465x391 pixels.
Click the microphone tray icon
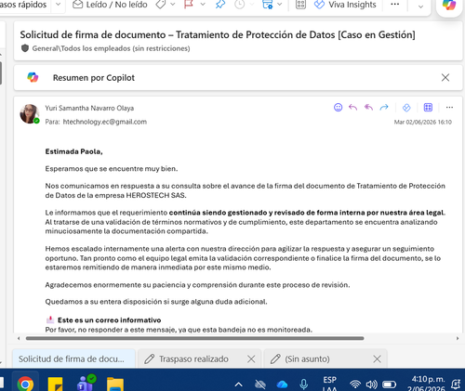[x=304, y=384]
